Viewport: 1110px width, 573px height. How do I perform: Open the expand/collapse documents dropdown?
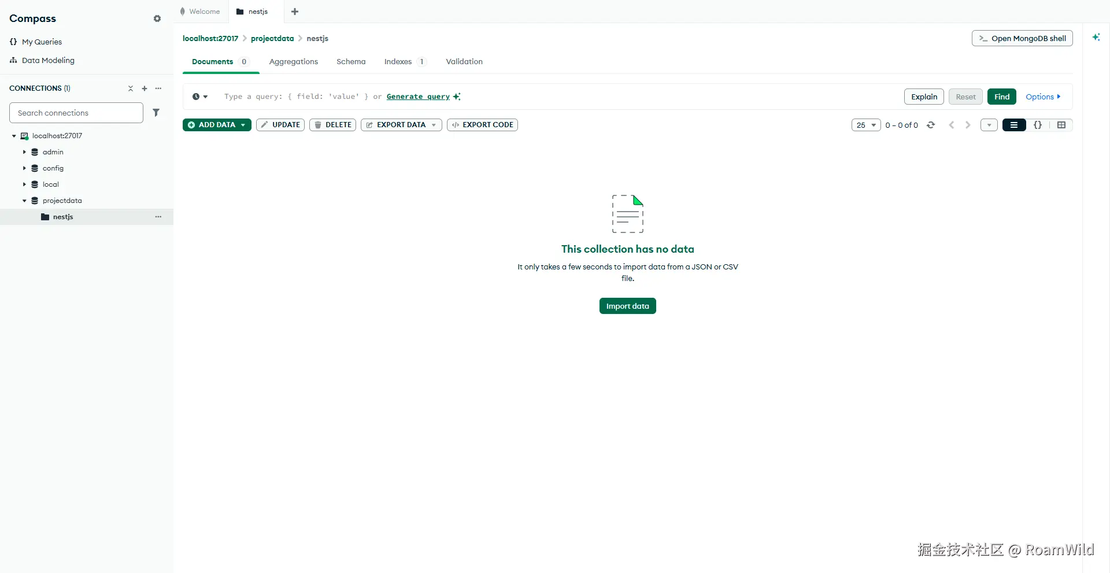point(989,125)
